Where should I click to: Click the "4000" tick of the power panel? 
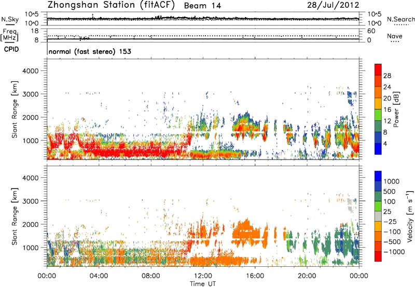31,71
